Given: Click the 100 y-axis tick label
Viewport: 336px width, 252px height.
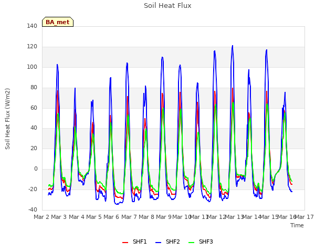Looking at the screenshot, I should coord(32,67).
